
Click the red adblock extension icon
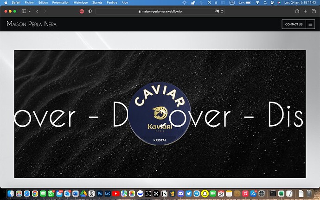pos(82,11)
